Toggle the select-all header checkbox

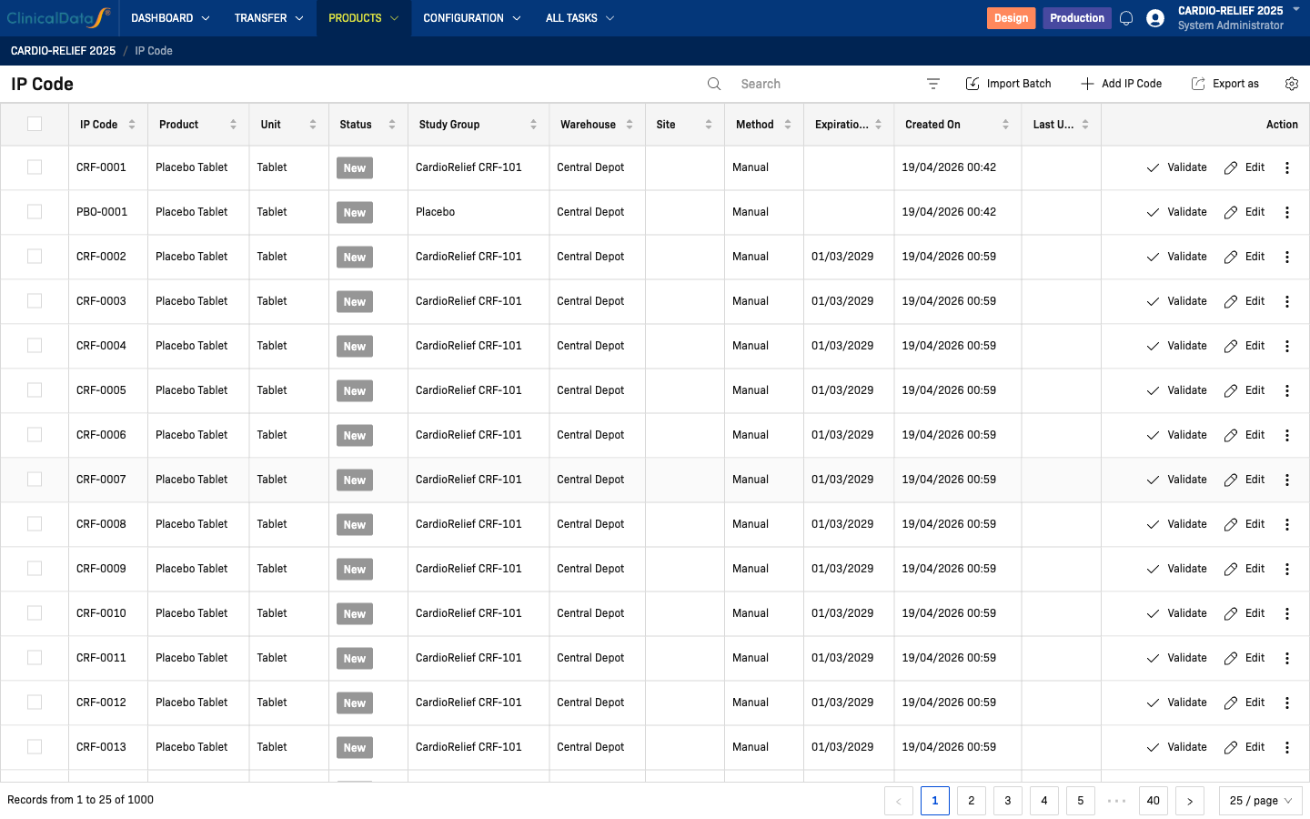coord(35,124)
